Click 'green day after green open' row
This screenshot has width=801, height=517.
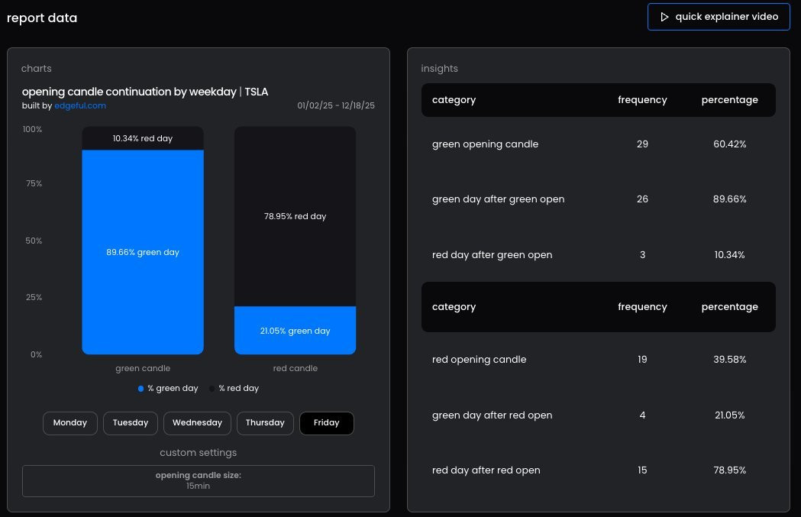pyautogui.click(x=598, y=199)
